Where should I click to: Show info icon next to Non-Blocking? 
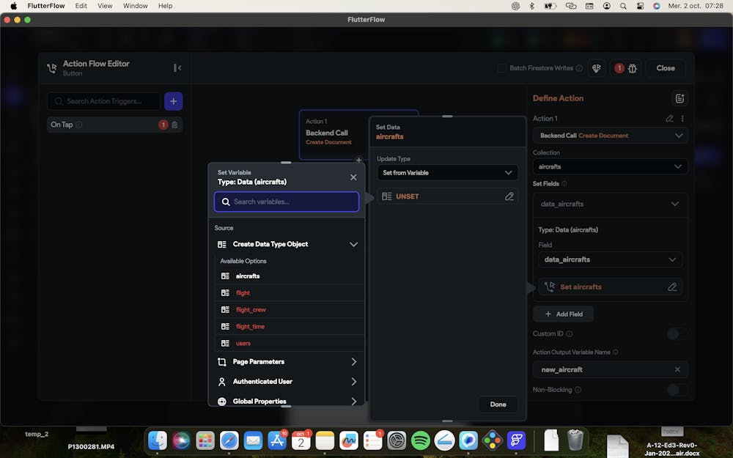tap(578, 390)
